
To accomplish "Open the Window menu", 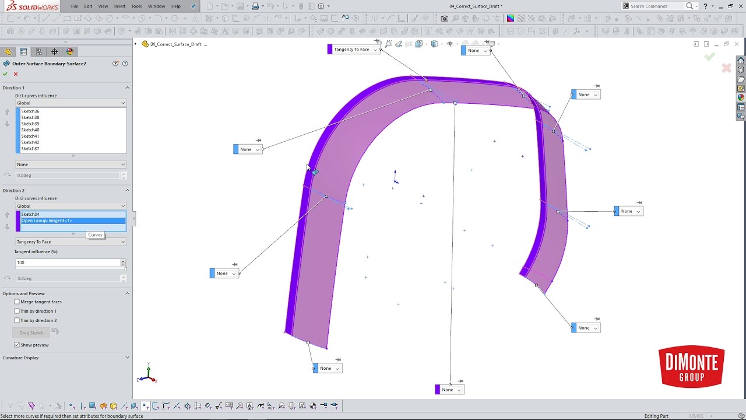I will coord(156,6).
